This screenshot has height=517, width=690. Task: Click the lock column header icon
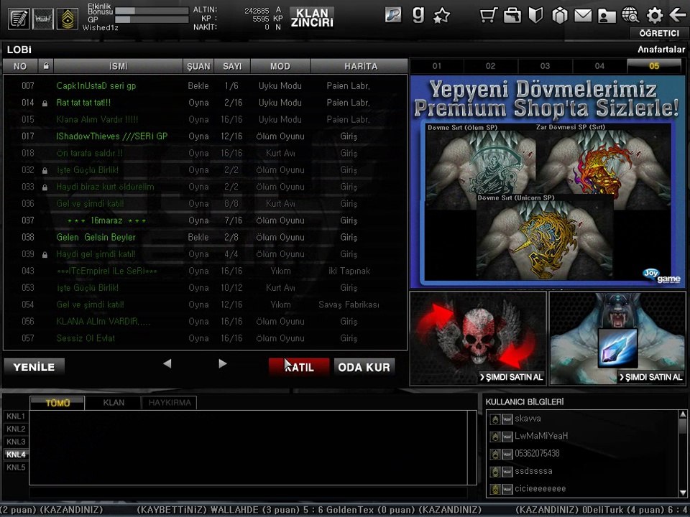tap(46, 66)
